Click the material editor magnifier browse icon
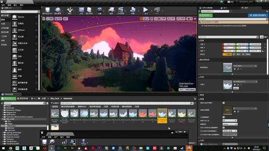The image size is (269, 151). (x=52, y=142)
